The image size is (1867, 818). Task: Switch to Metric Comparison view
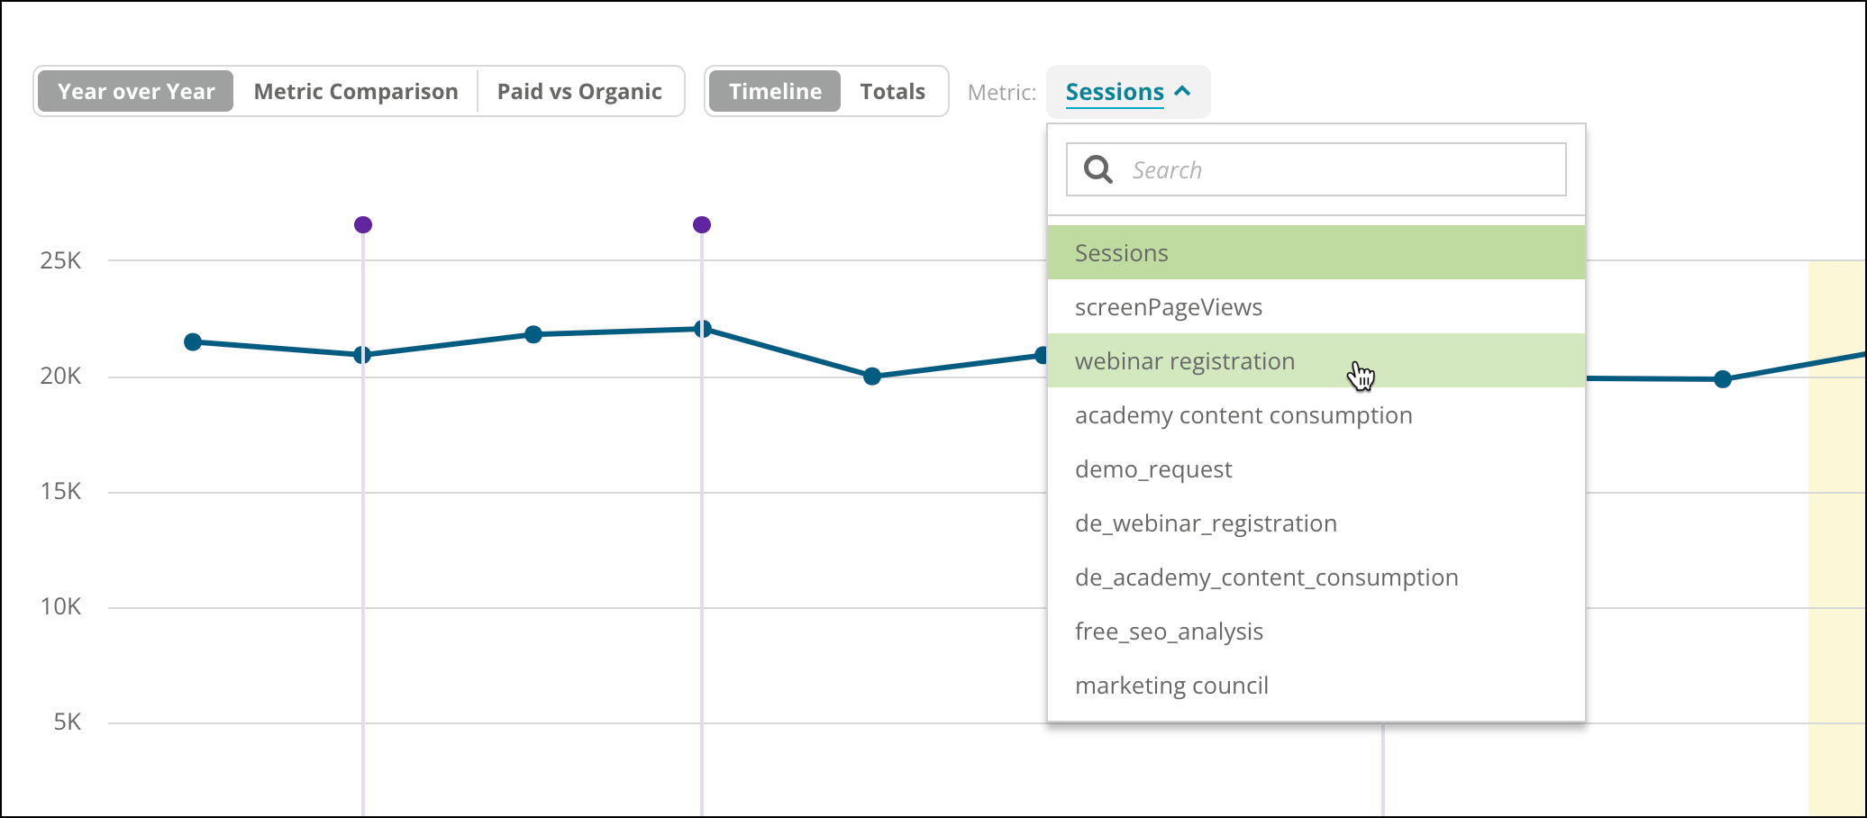click(356, 91)
